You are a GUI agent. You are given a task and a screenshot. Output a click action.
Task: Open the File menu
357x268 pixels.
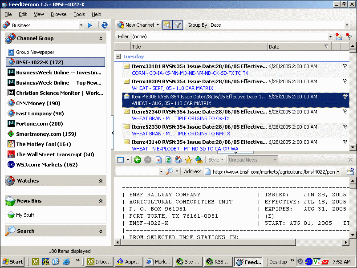(8, 14)
